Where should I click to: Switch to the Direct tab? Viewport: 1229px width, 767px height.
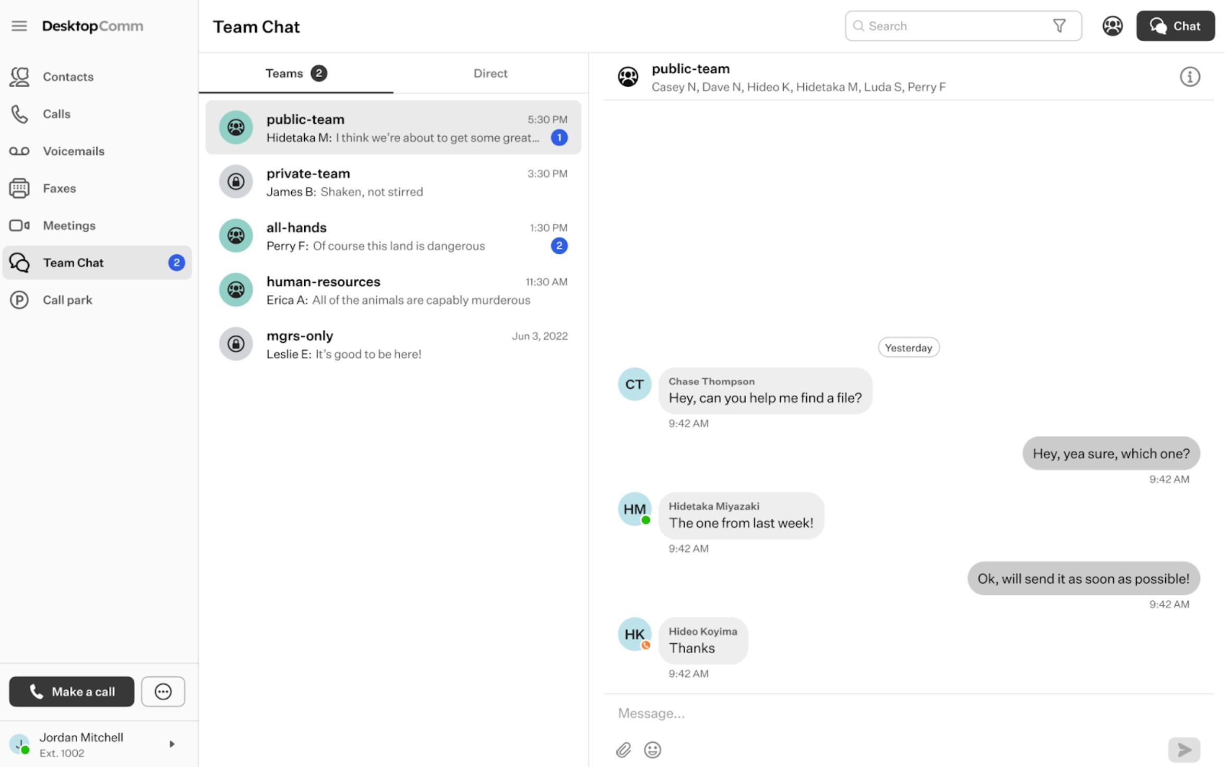[x=490, y=74]
